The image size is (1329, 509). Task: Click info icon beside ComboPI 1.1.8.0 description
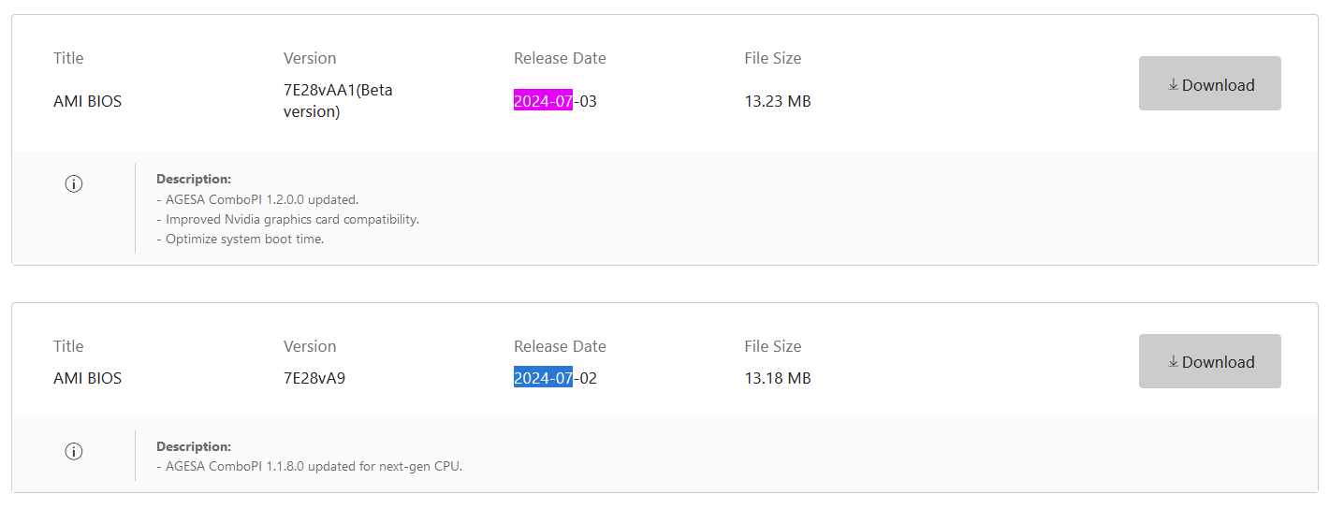74,452
